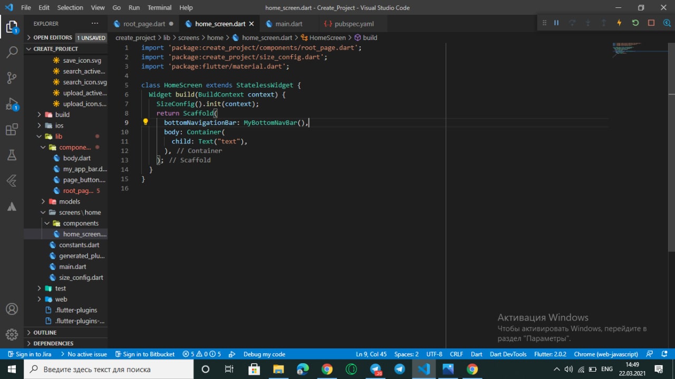
Task: Click Step Over in debug toolbar
Action: pos(572,23)
